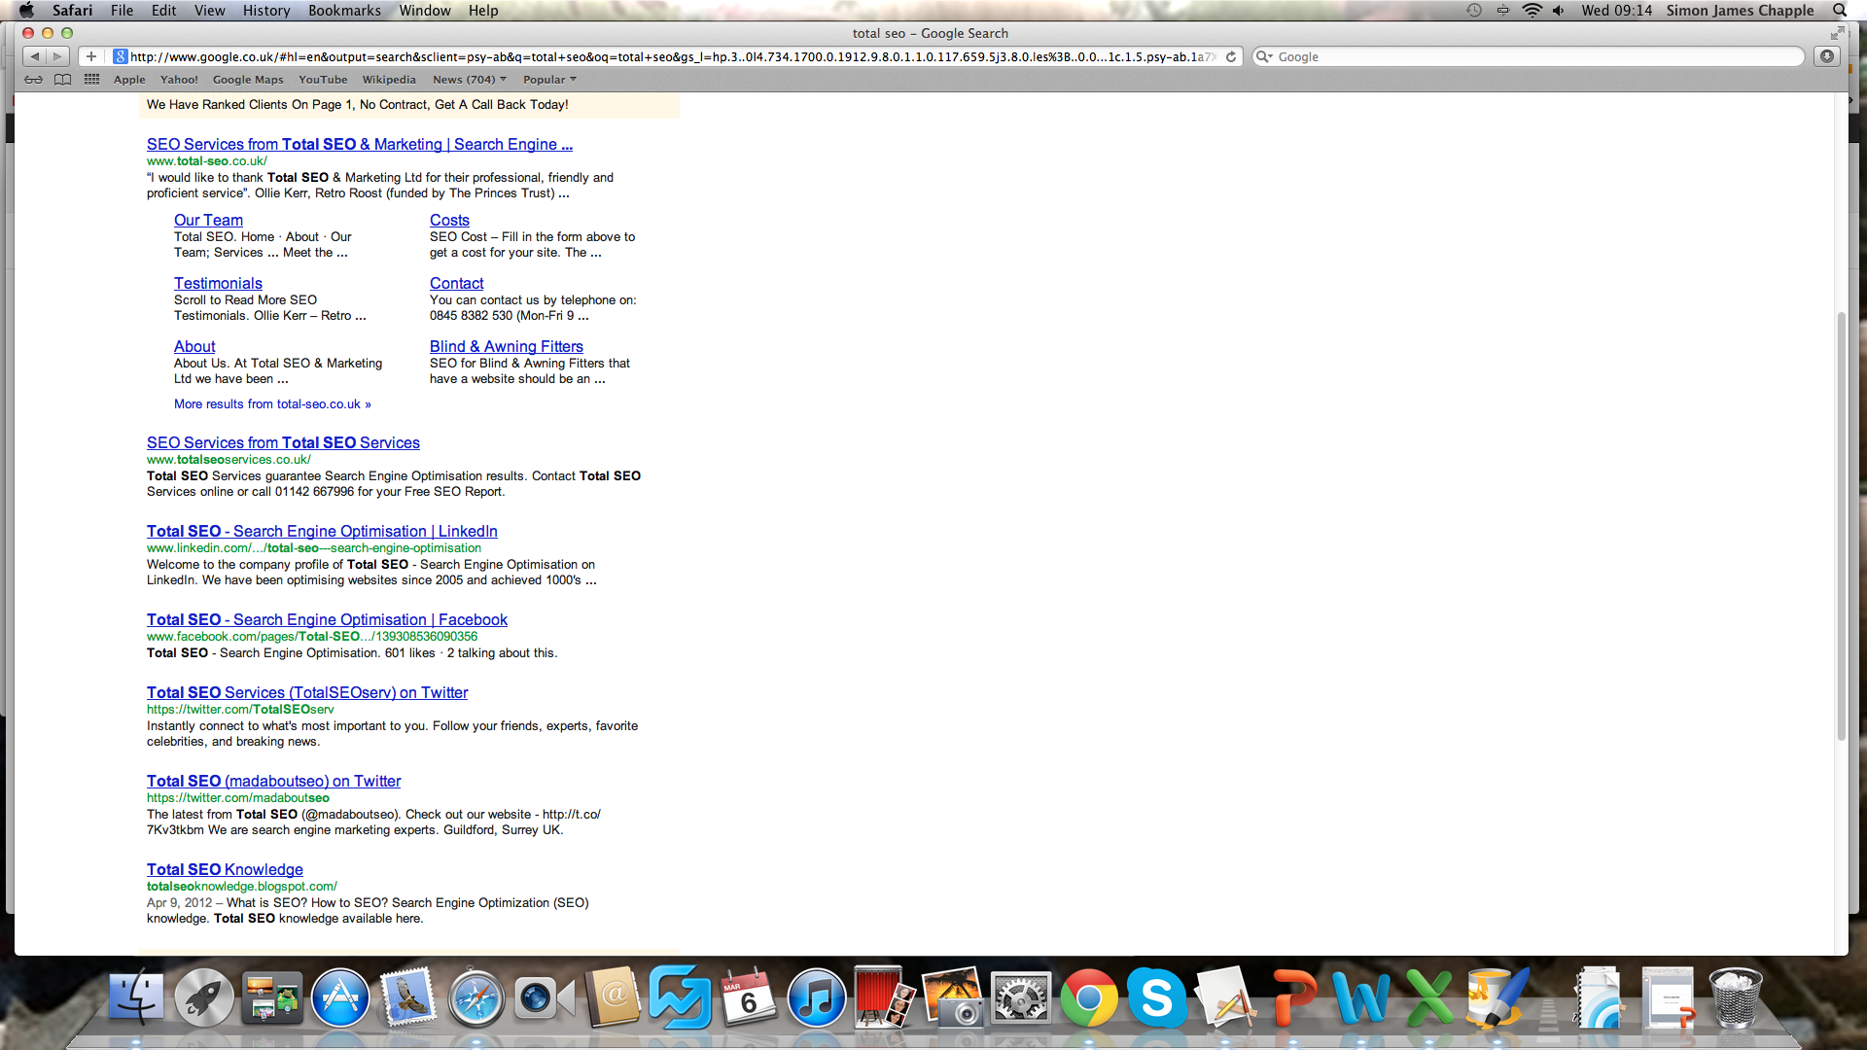Open 'SEO Services from Total SEO & Marketing' result
This screenshot has width=1867, height=1050.
click(360, 144)
